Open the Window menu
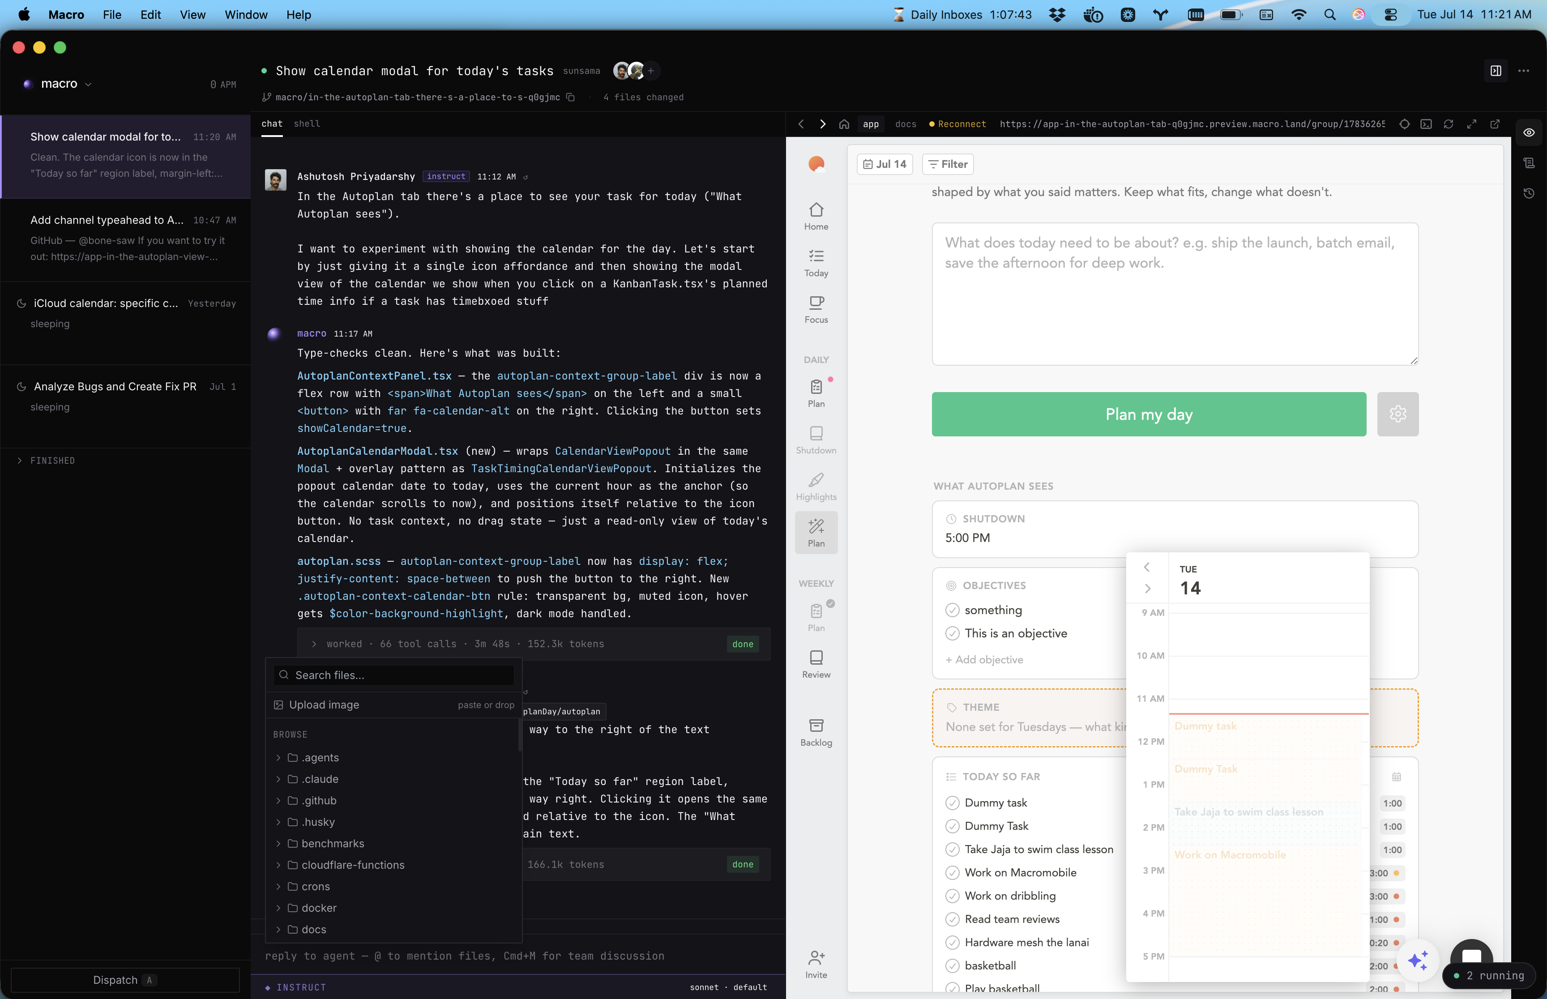1547x999 pixels. 246,14
